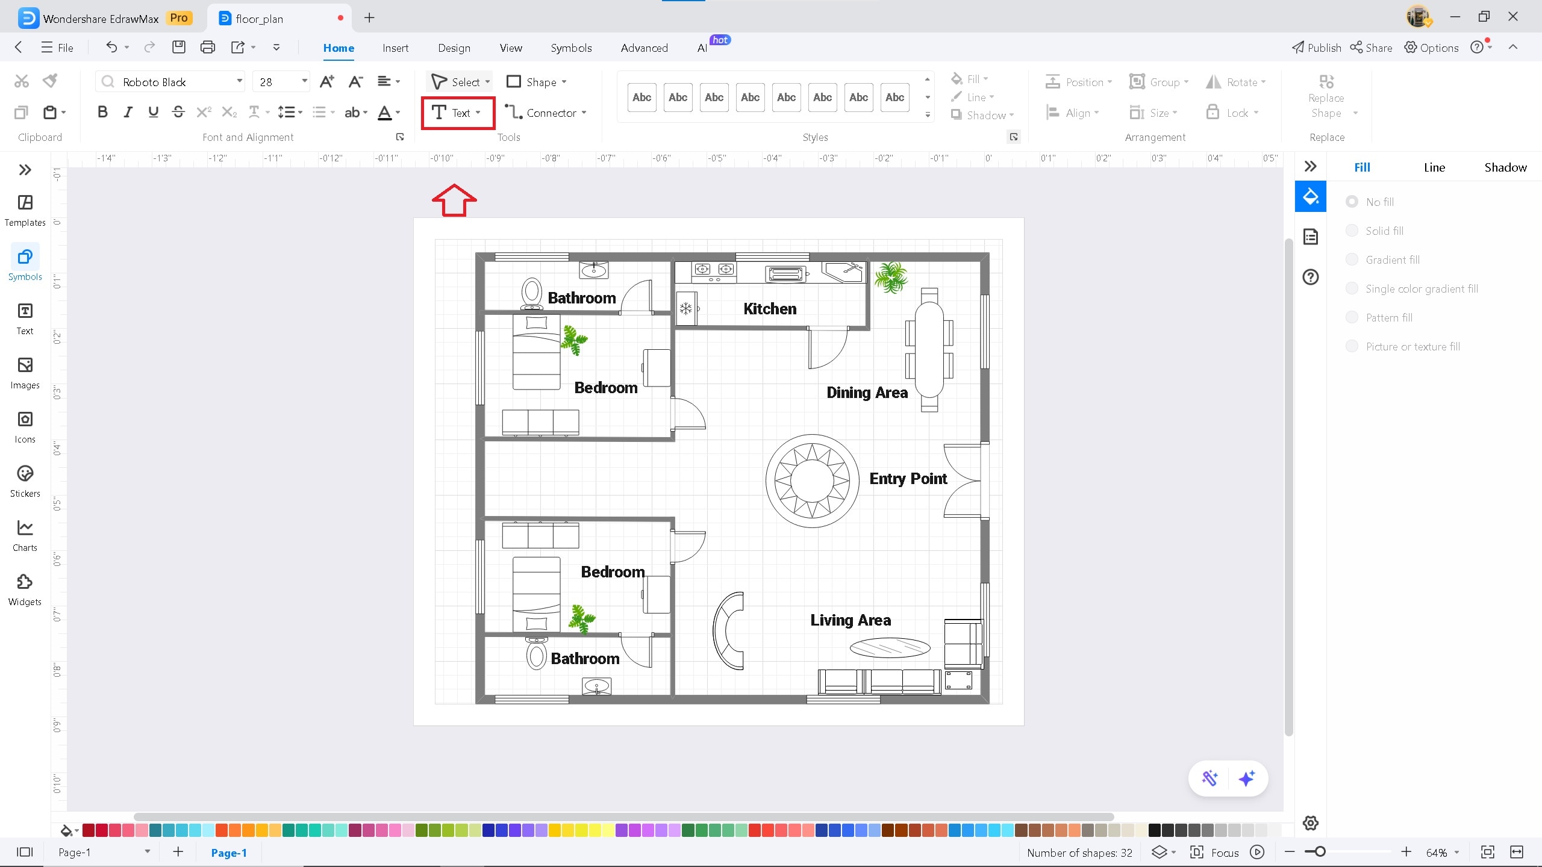Select the Pattern fill option

click(x=1352, y=317)
